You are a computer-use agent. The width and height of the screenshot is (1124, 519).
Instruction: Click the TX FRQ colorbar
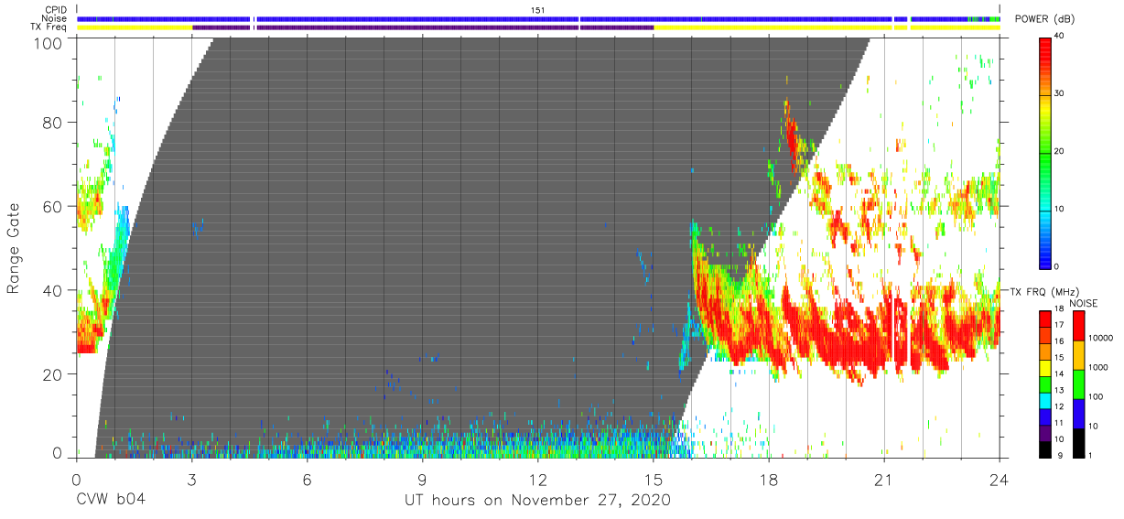pos(1045,384)
